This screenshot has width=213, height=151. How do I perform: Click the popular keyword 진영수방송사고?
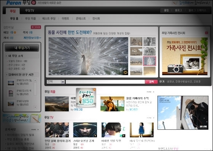184,81
